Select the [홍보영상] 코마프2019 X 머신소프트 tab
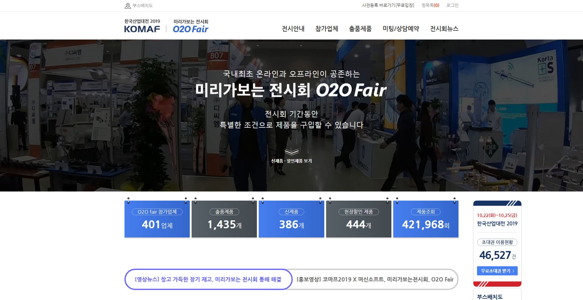 click(x=375, y=279)
